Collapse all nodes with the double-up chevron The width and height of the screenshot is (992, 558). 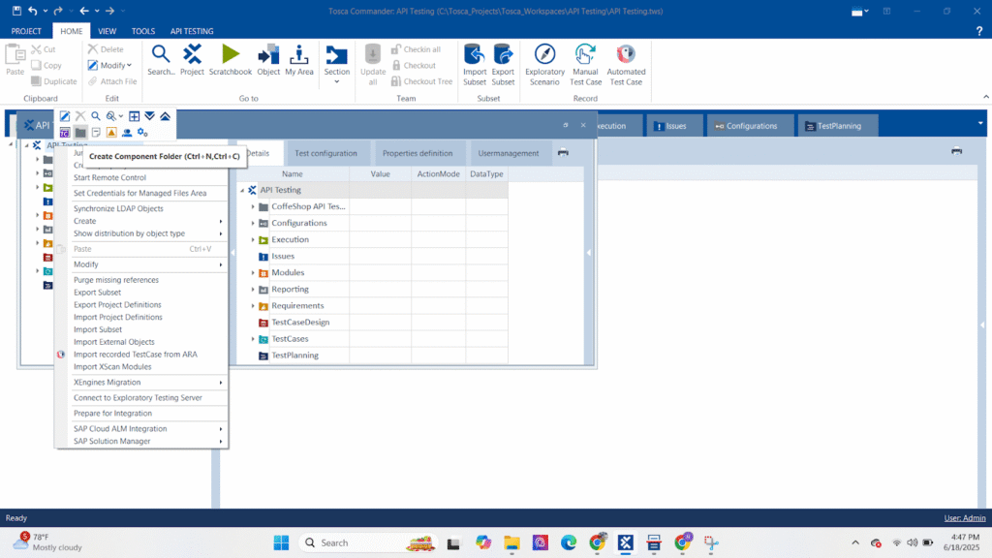165,116
